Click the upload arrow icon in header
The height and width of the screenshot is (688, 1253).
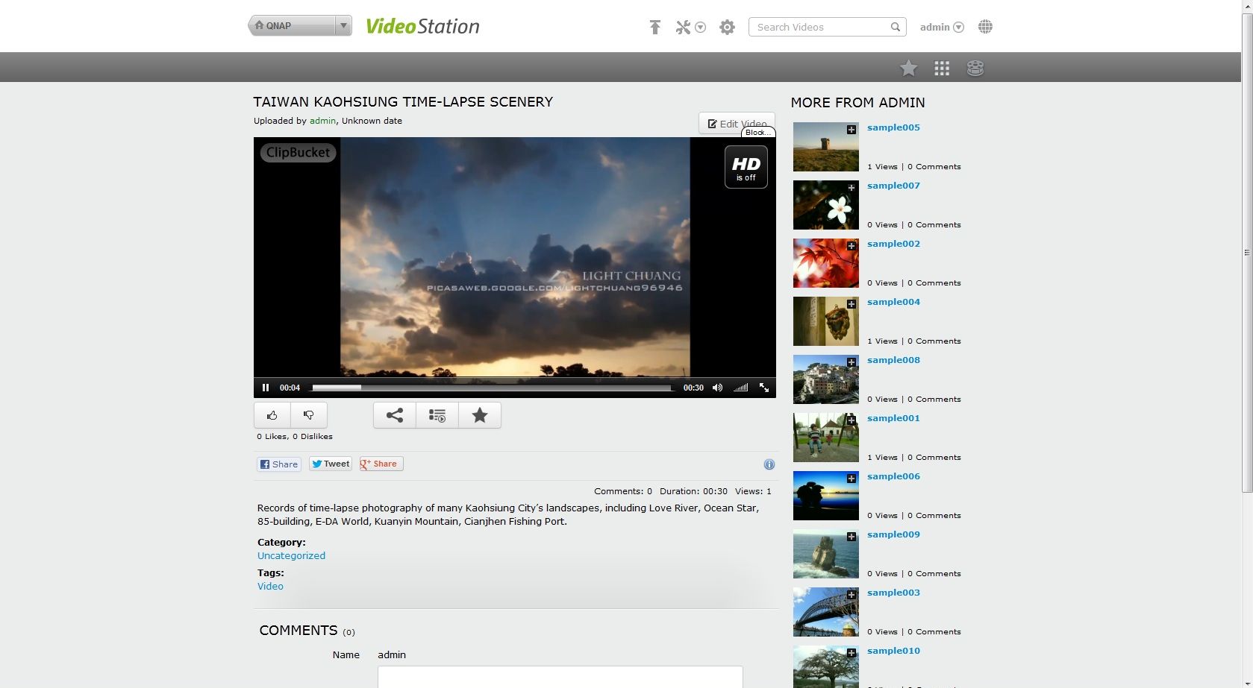click(654, 28)
